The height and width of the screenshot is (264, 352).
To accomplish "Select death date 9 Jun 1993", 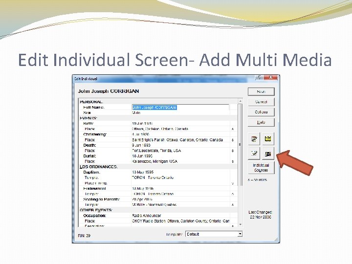I will click(141, 145).
